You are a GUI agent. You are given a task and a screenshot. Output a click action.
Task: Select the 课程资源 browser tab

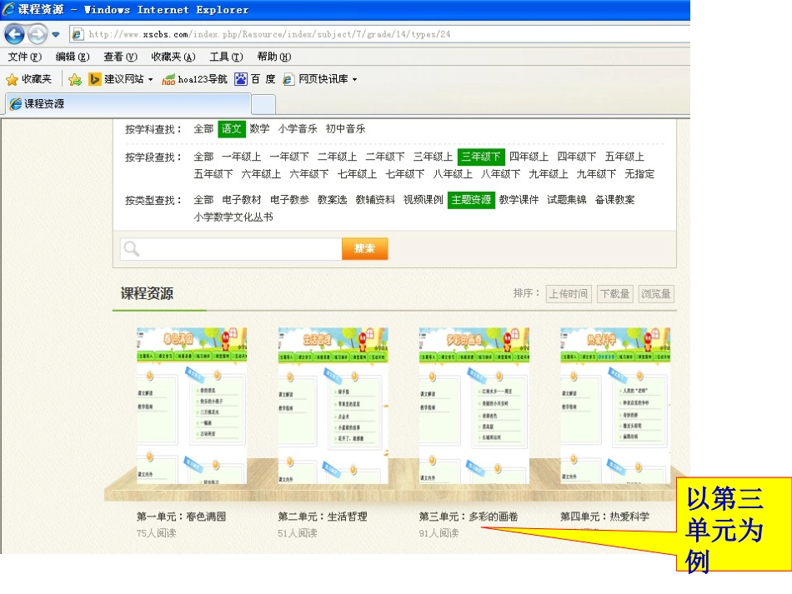pos(128,104)
